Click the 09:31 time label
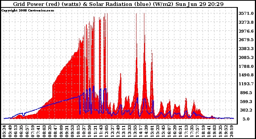Screen dimensions: 256x139 click(x=67, y=131)
